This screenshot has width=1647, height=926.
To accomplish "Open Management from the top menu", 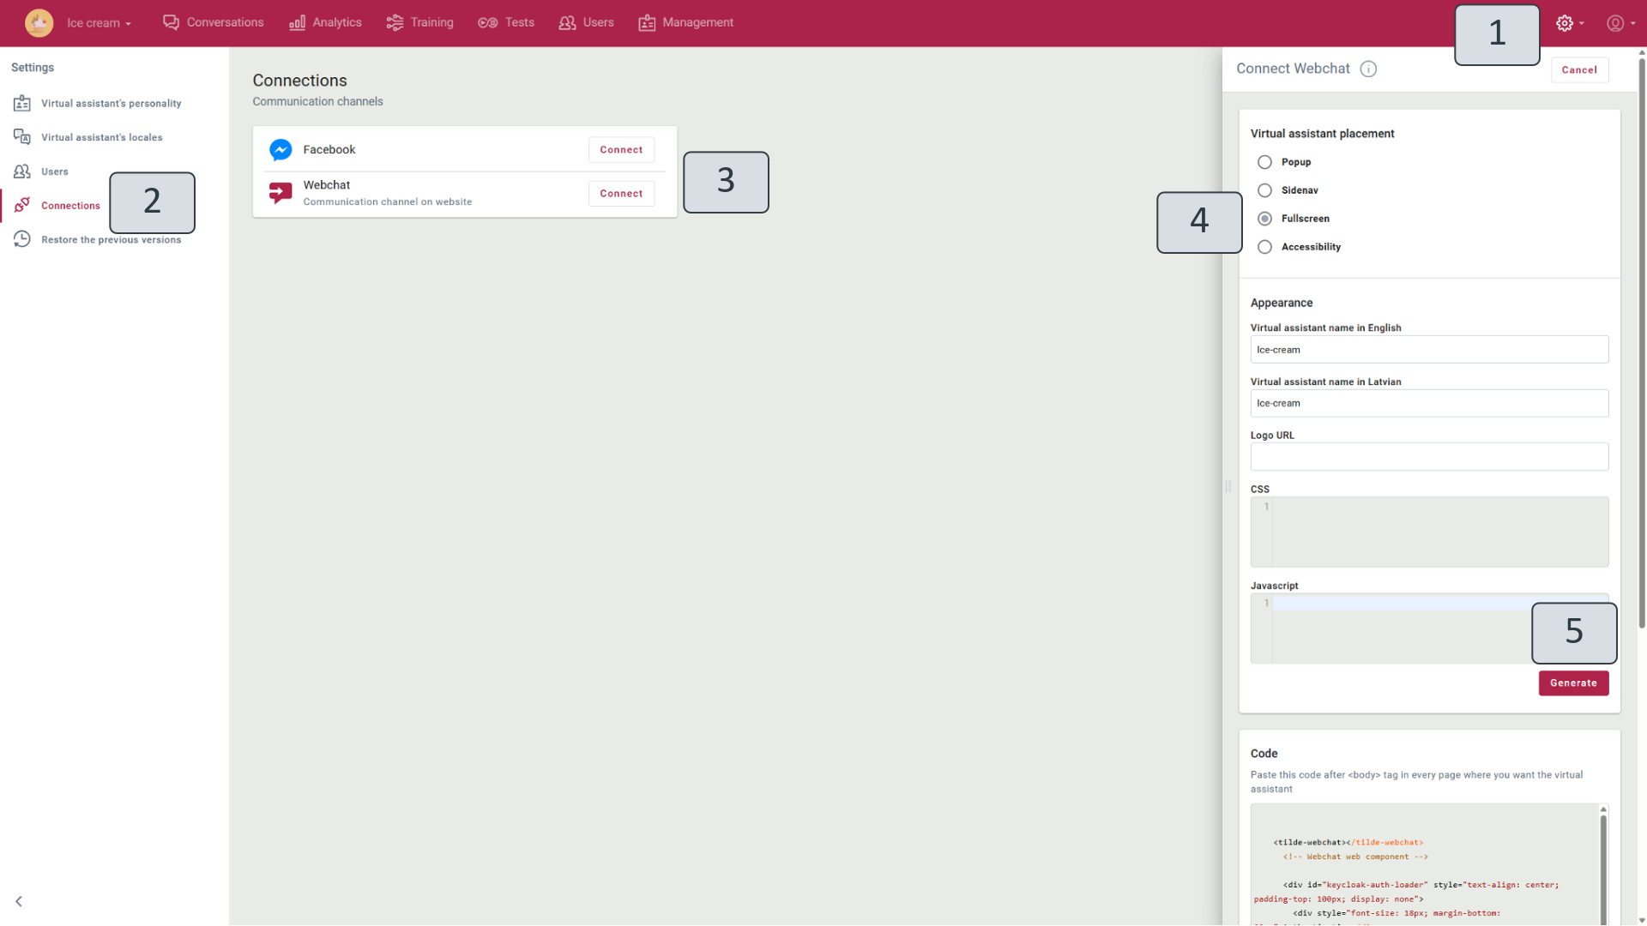I will (648, 22).
